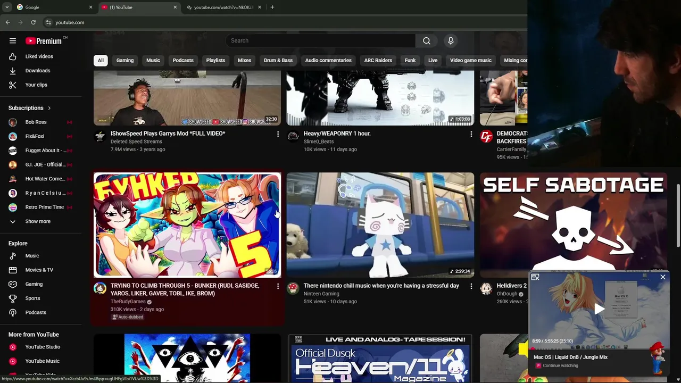Screen dimensions: 681x383
Task: Click the youtube.com address bar
Action: (x=70, y=22)
